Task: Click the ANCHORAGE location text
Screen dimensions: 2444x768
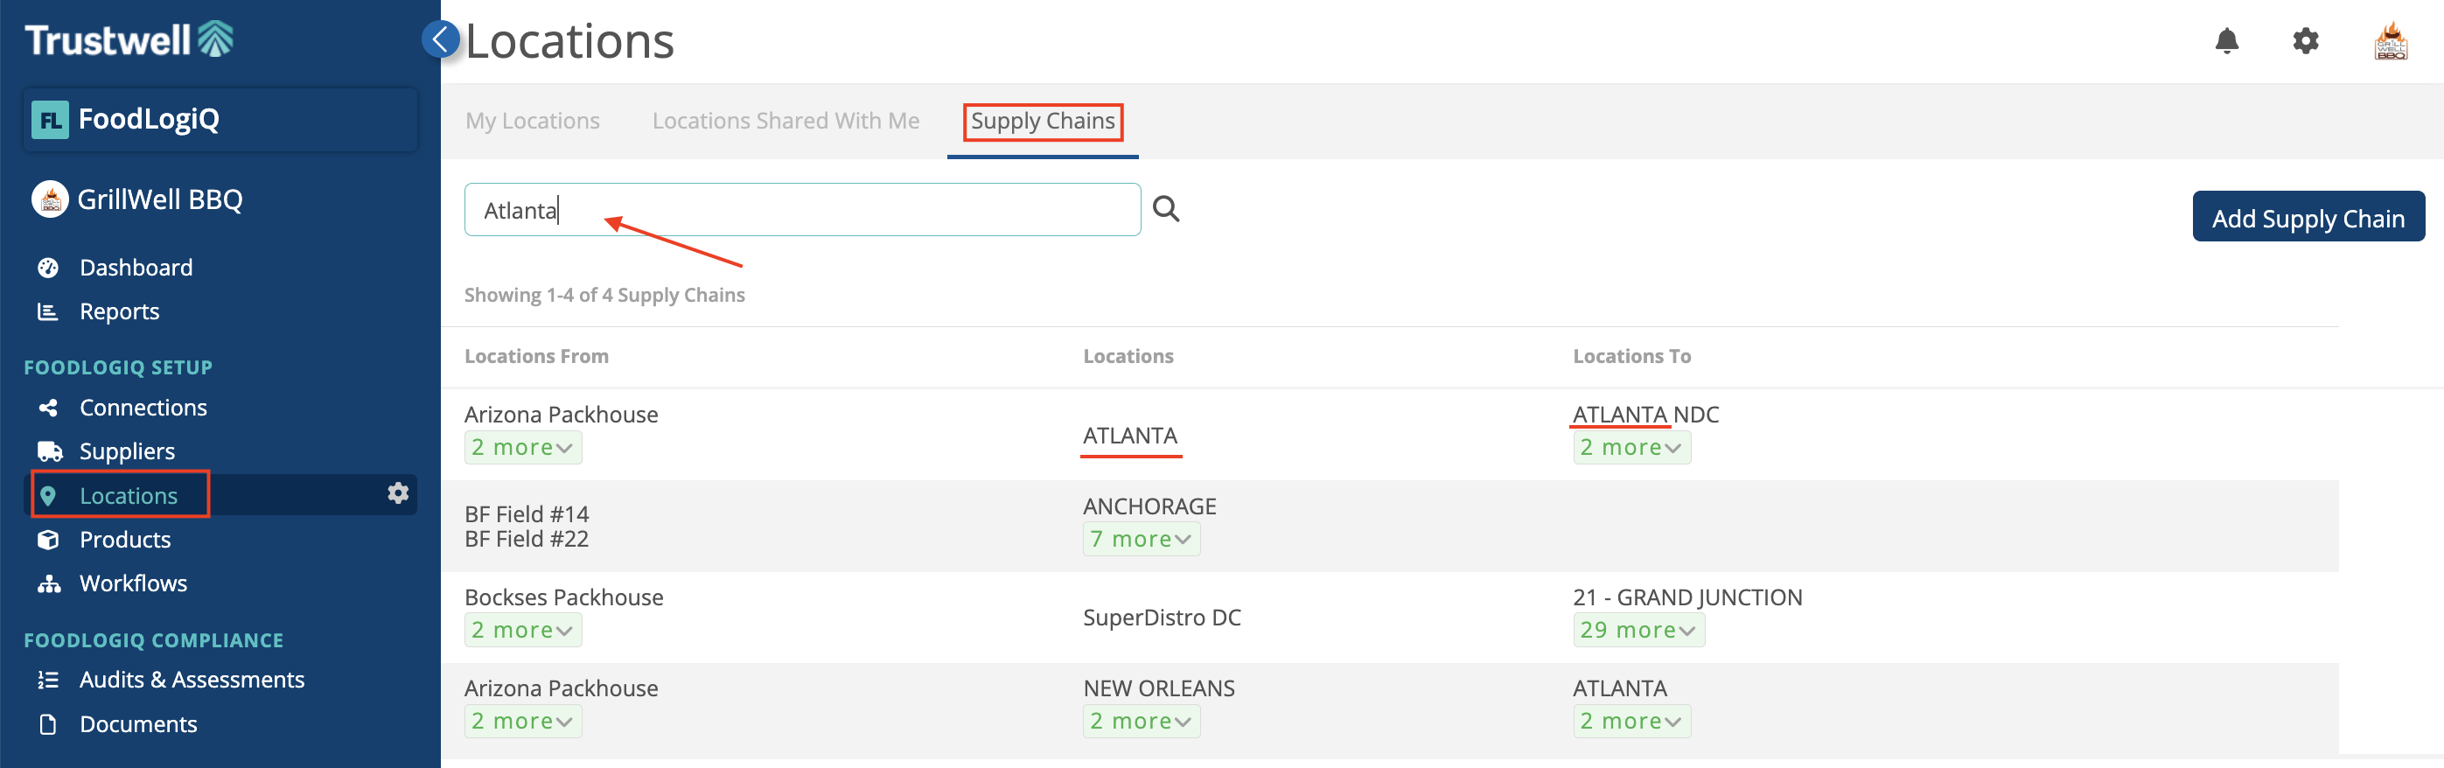Action: click(x=1149, y=506)
